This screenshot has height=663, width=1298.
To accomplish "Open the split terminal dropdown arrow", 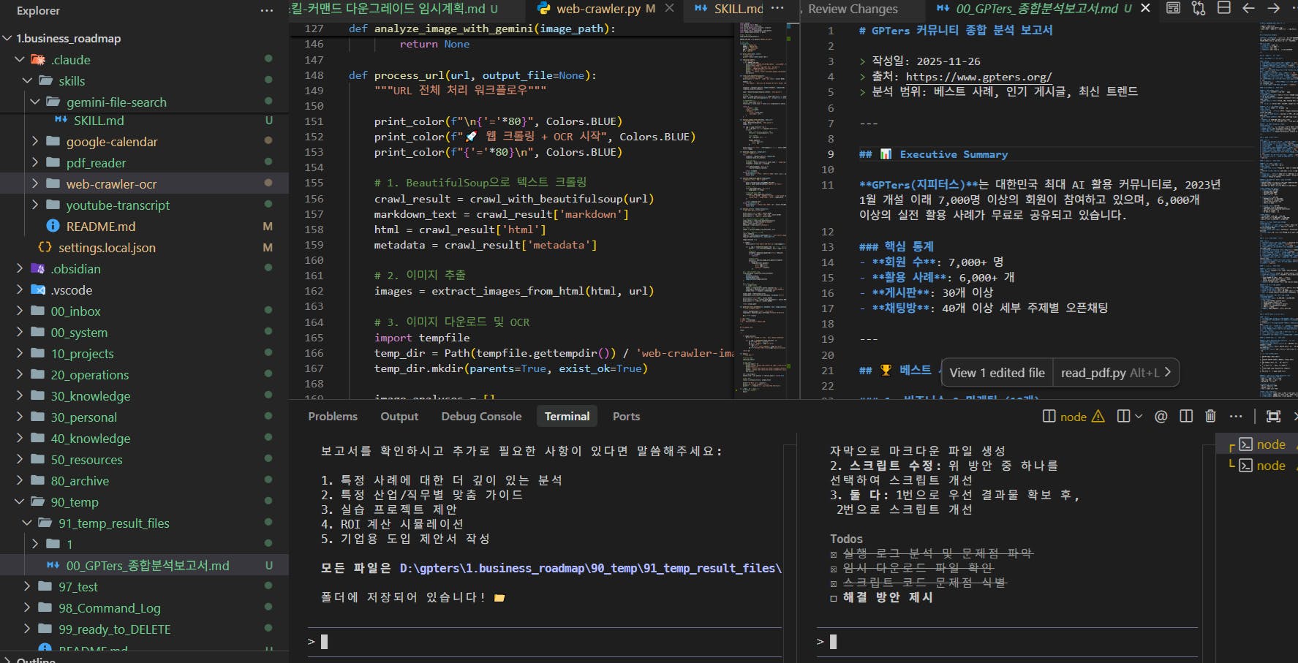I will pos(1138,417).
